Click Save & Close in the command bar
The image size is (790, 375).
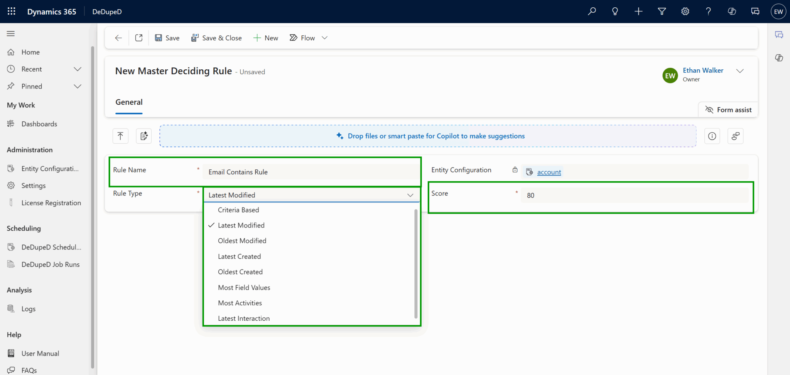216,37
